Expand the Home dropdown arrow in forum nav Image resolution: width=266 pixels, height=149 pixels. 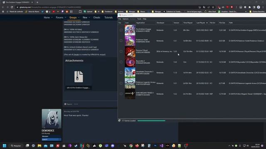tap(52, 17)
